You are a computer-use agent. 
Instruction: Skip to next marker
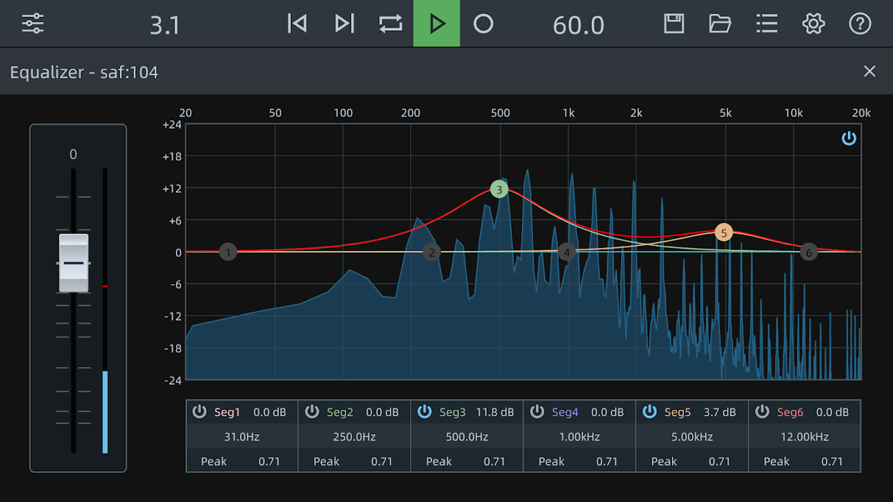(344, 24)
